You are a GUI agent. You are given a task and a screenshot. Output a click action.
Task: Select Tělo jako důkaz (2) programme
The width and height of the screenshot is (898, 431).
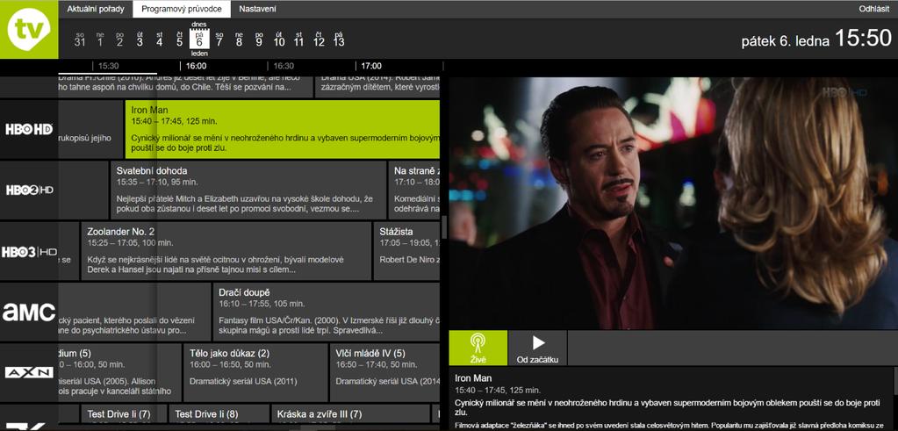255,372
